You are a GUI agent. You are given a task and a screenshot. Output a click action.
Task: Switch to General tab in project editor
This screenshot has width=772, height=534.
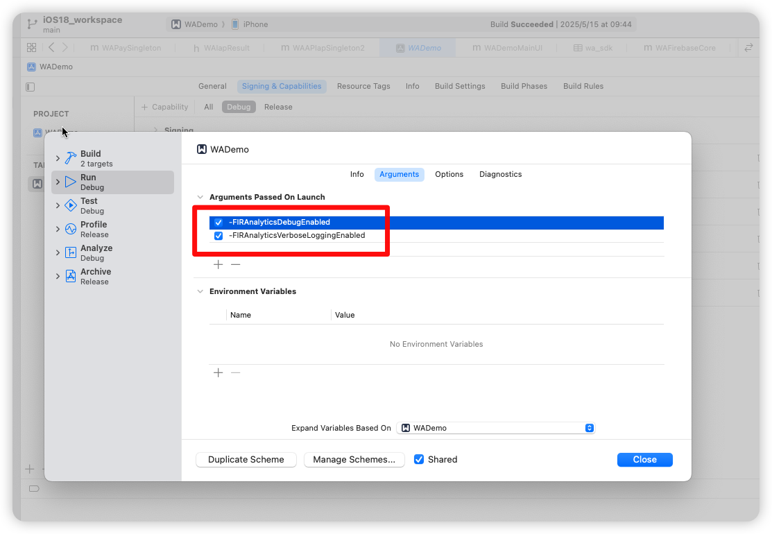click(x=212, y=86)
